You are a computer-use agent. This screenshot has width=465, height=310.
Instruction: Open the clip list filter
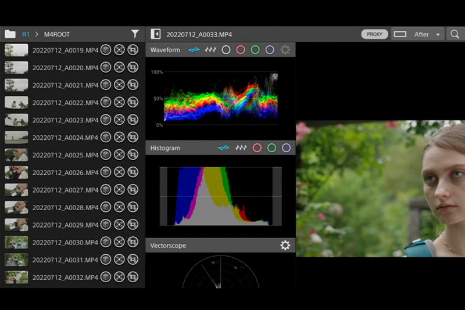point(135,34)
